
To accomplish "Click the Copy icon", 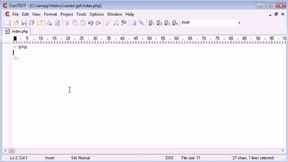I will tap(75, 23).
